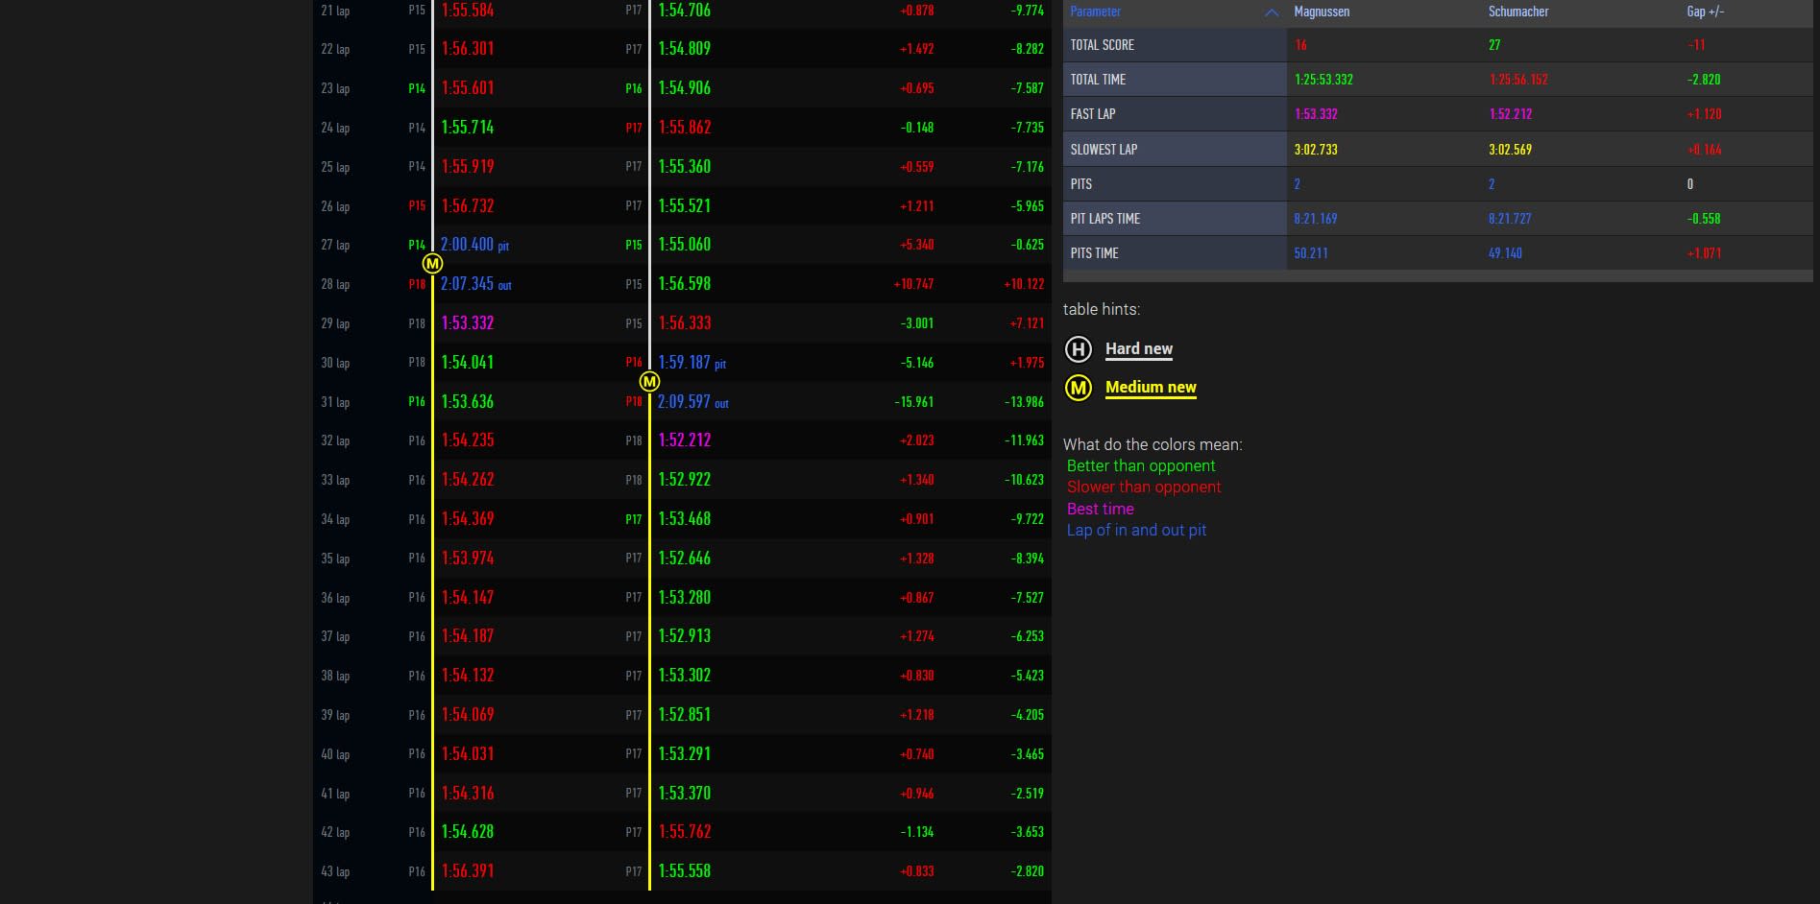Click Schumacher total time 1:25:56.152
This screenshot has height=904, width=1820.
[1518, 80]
